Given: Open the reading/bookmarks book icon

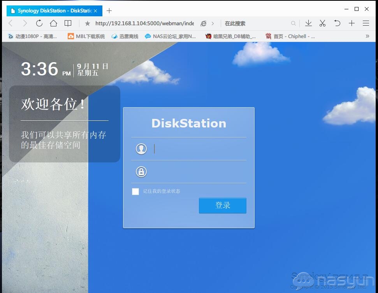Looking at the screenshot, I should (68, 23).
